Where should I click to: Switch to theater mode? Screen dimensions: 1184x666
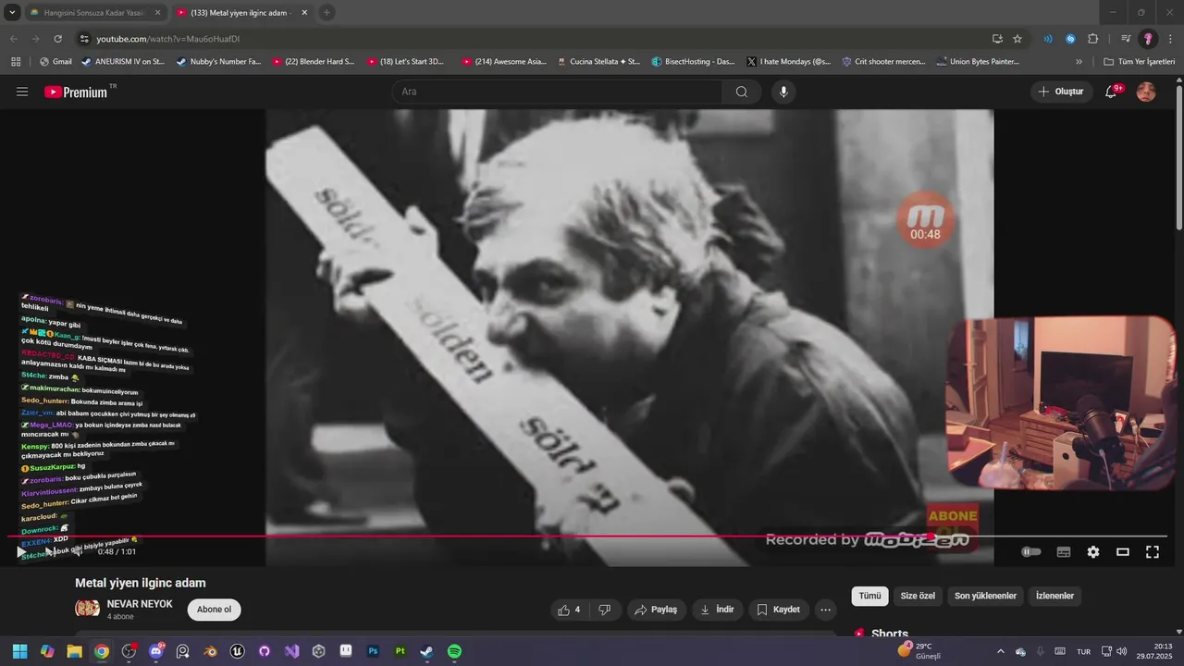tap(1123, 552)
